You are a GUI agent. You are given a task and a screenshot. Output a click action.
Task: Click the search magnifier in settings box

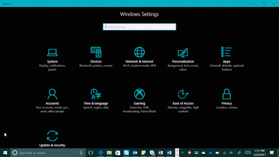pyautogui.click(x=173, y=27)
